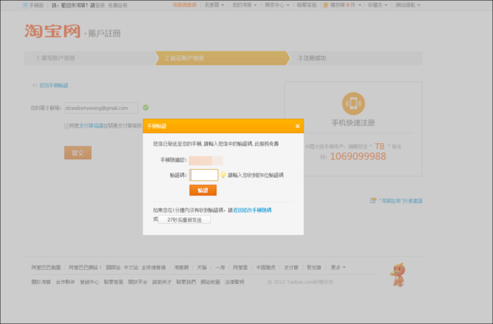The width and height of the screenshot is (493, 324).
Task: Click the Taobao 淘宝网 logo
Action: tap(52, 31)
